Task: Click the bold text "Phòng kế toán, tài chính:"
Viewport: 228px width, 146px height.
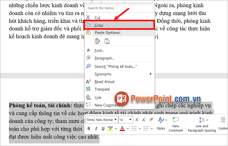Action: 40,105
